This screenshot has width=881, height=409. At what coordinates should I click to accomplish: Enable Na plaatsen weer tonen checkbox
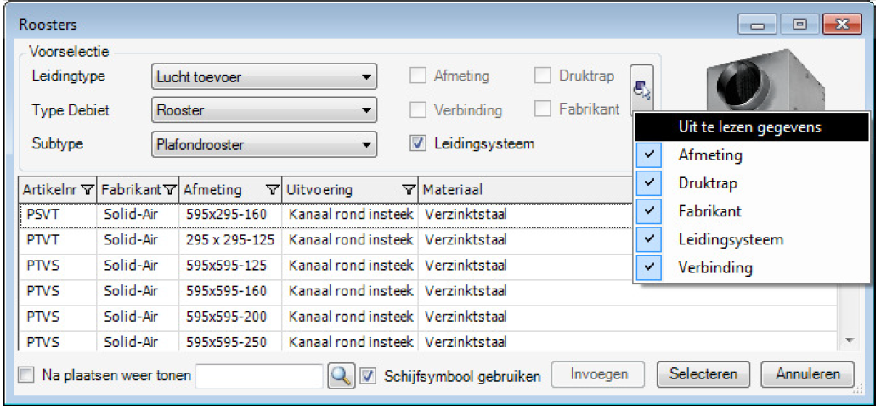[x=25, y=375]
